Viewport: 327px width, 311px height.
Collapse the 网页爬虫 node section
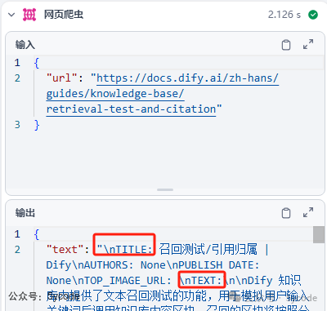pyautogui.click(x=11, y=15)
